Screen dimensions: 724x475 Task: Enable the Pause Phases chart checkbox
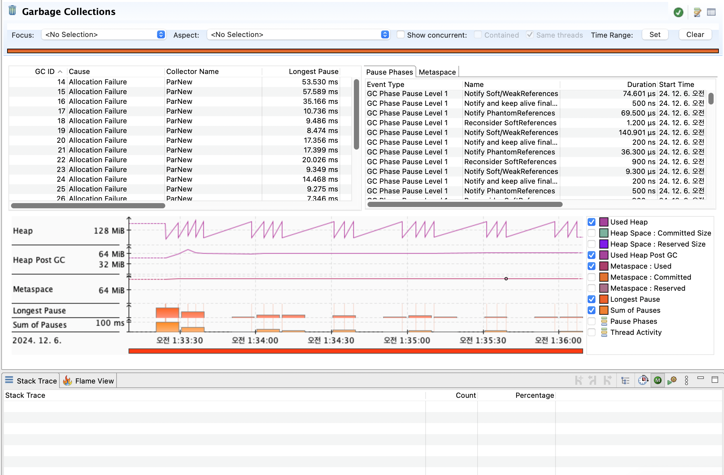point(592,321)
